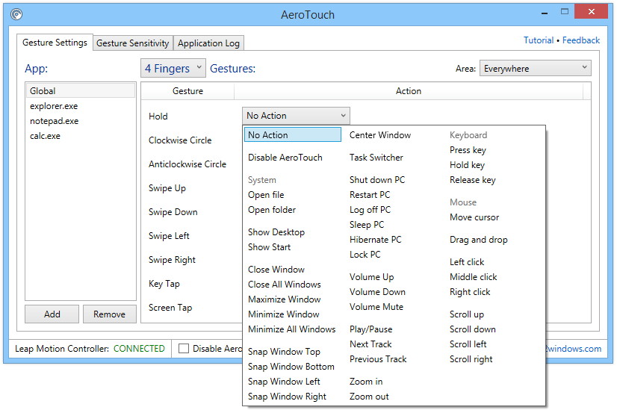Toggle the Disable AeroTouch checkbox in status bar
Screen dimensions: 617x410
(x=183, y=349)
